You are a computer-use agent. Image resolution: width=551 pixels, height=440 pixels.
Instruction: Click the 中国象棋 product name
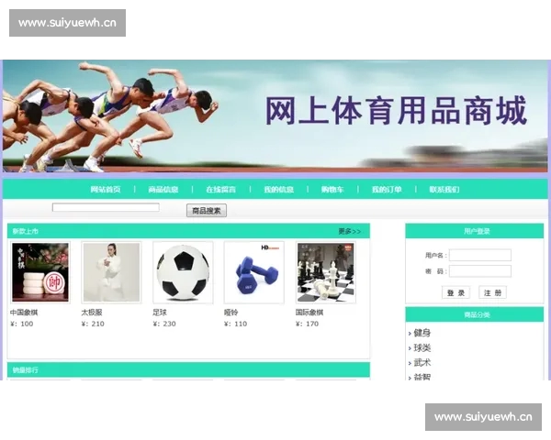(24, 313)
